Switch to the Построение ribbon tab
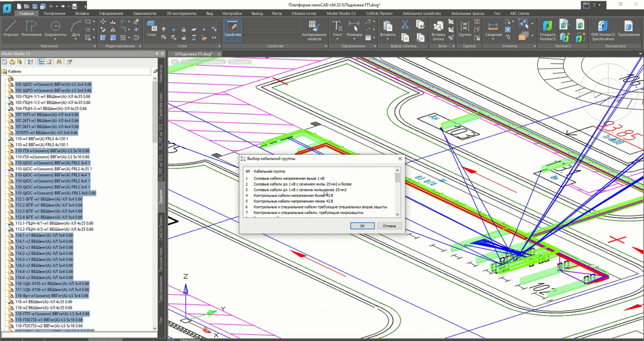 [54, 14]
